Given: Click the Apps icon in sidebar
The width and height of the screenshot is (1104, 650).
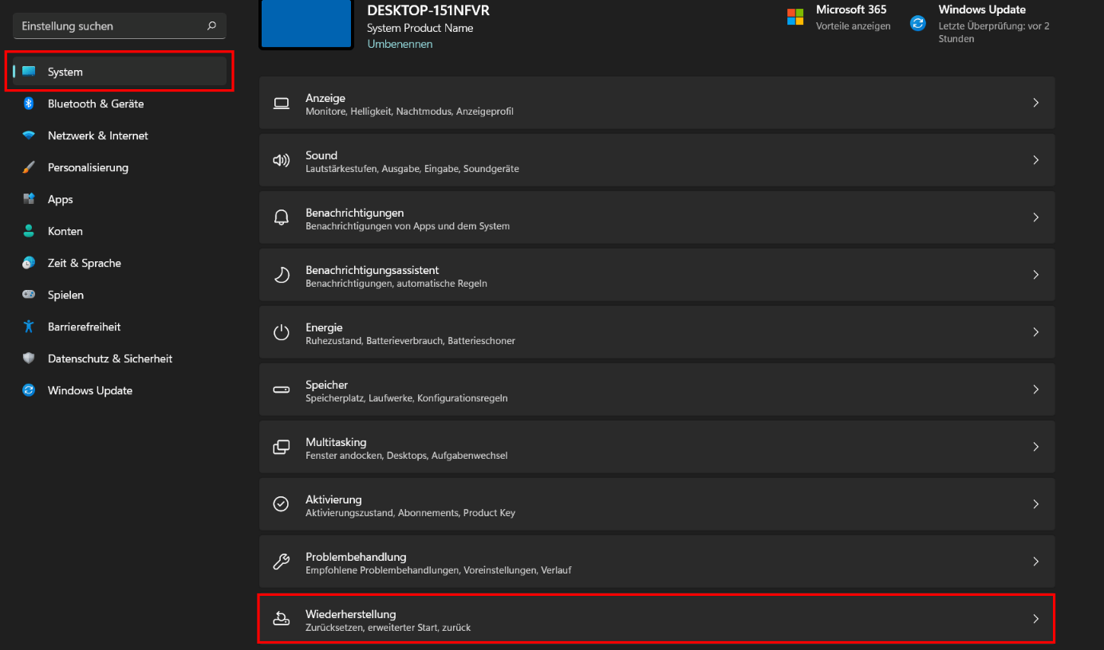Looking at the screenshot, I should (29, 199).
